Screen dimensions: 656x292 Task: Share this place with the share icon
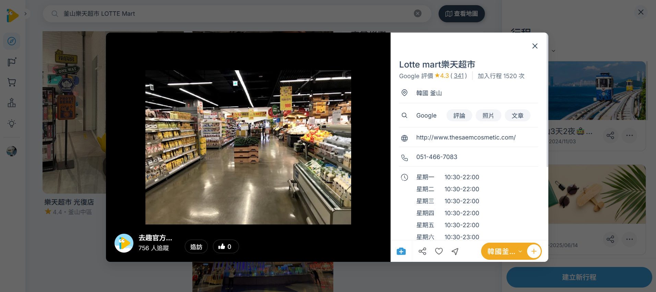(x=422, y=252)
